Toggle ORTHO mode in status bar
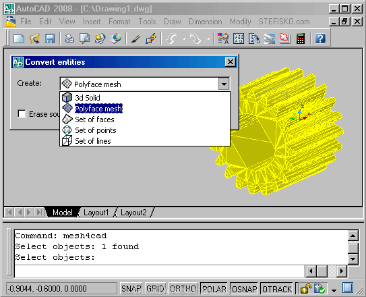 tap(183, 289)
